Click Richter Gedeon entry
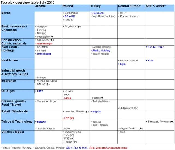This screenshot has height=150, width=175. tap(128, 61)
